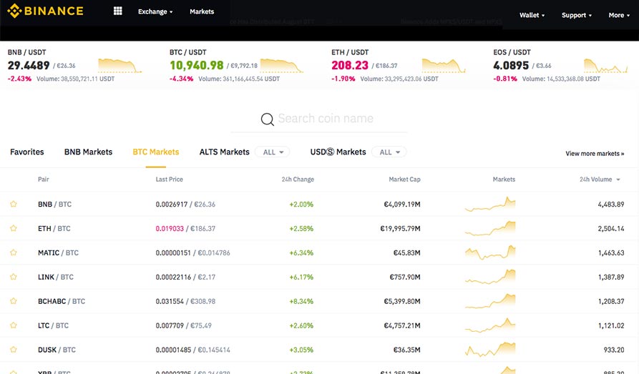
Task: Favorite the MATIC / BTC pair star
Action: (x=14, y=252)
